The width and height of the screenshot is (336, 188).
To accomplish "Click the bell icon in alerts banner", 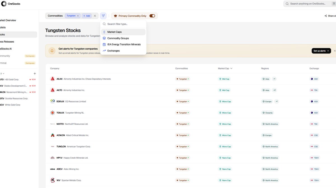I will [52, 51].
